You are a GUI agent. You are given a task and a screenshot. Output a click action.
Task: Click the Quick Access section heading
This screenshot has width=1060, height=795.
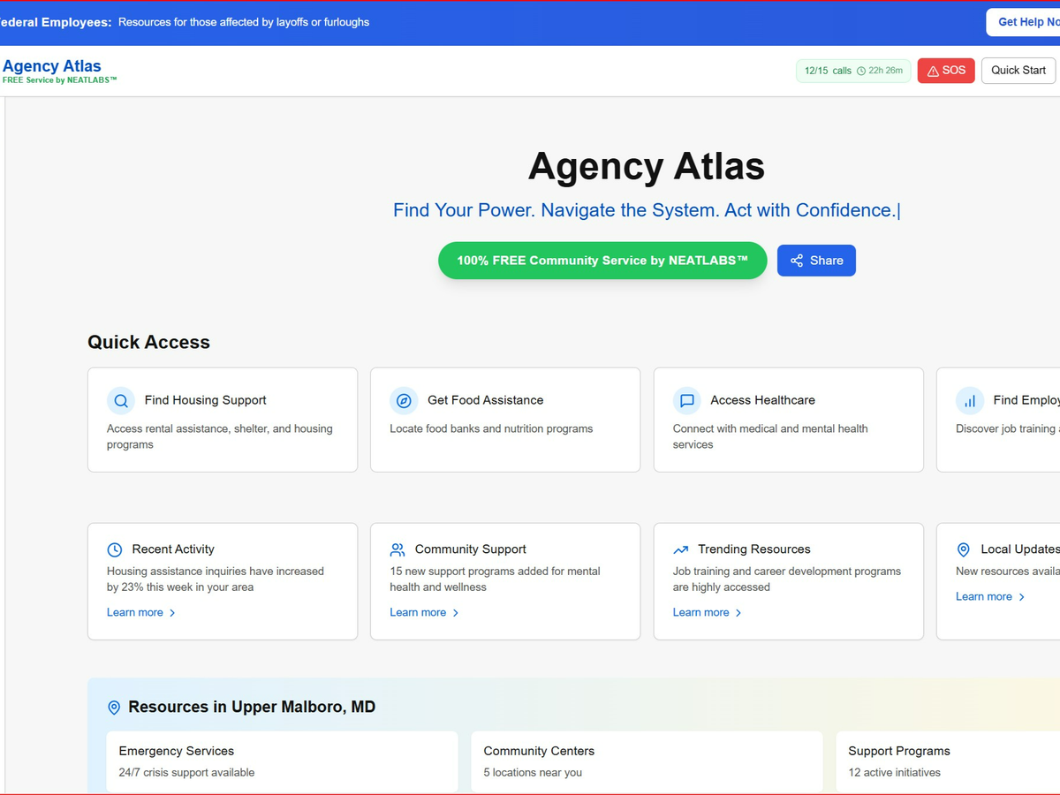(148, 343)
